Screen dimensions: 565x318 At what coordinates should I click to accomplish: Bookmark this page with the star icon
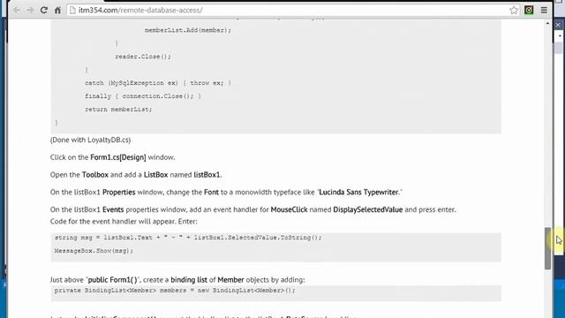click(x=514, y=10)
